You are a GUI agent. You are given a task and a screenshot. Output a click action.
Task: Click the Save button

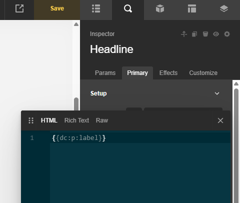[x=57, y=8]
